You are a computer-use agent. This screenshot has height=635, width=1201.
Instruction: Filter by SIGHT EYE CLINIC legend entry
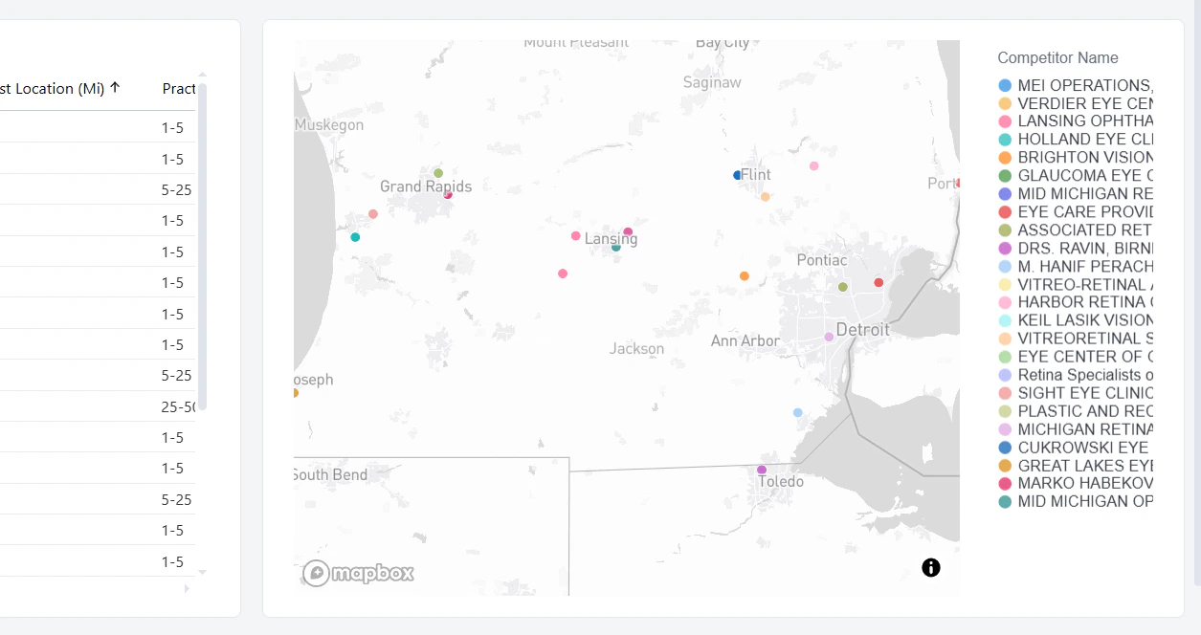(x=1076, y=393)
